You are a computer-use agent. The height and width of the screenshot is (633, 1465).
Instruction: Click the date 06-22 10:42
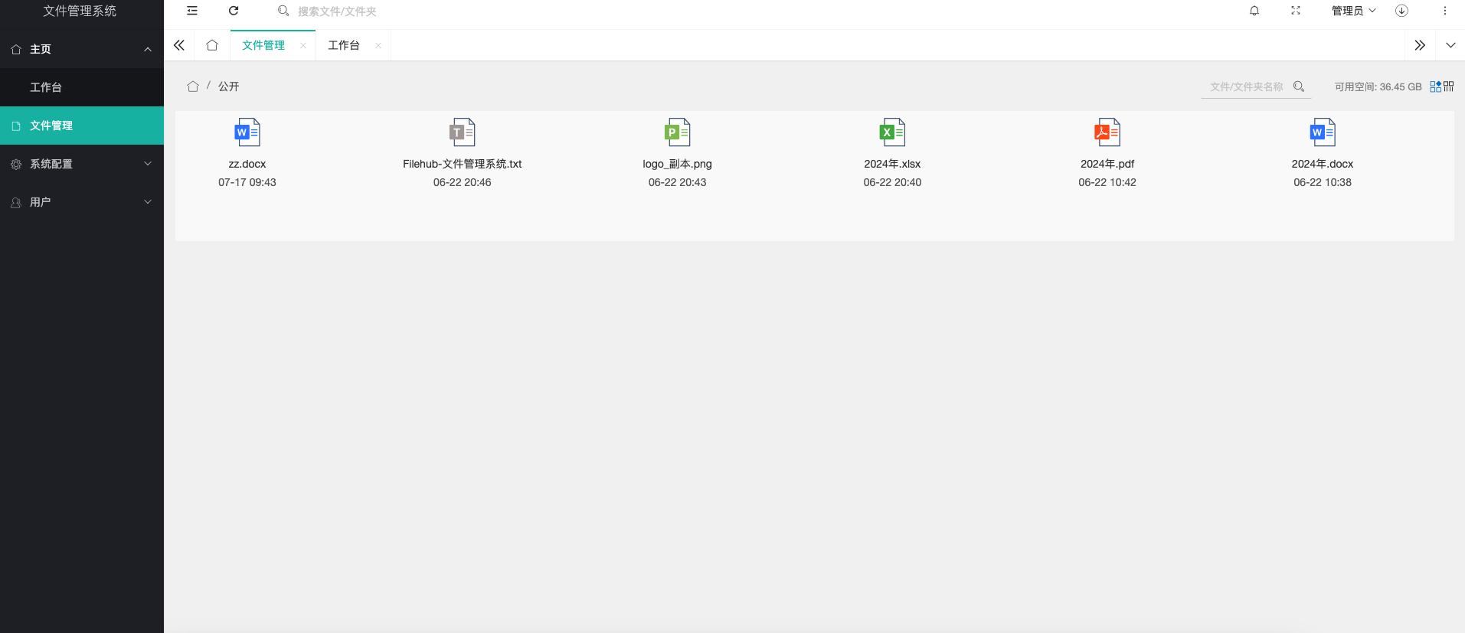point(1107,182)
